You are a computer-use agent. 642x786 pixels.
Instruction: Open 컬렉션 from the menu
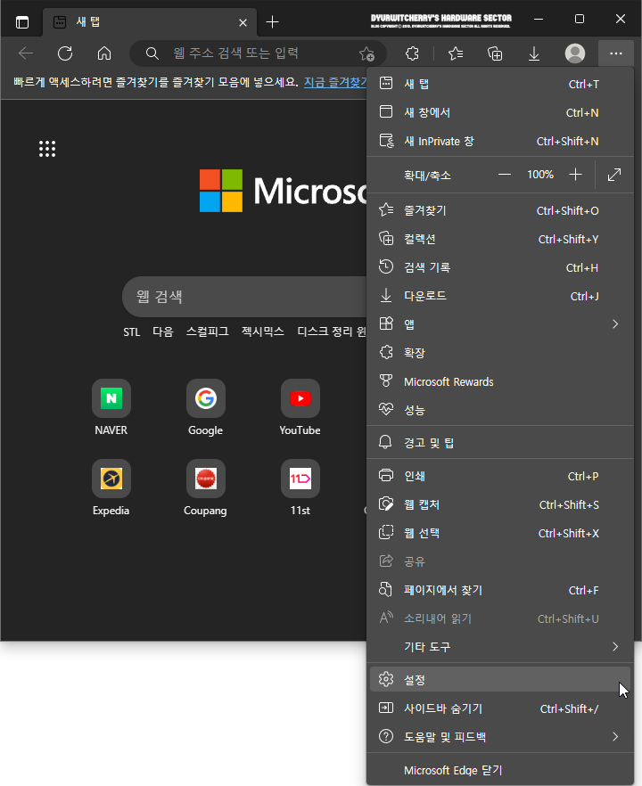[x=500, y=239]
